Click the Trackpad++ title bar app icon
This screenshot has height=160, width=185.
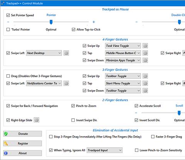coord(3,3)
